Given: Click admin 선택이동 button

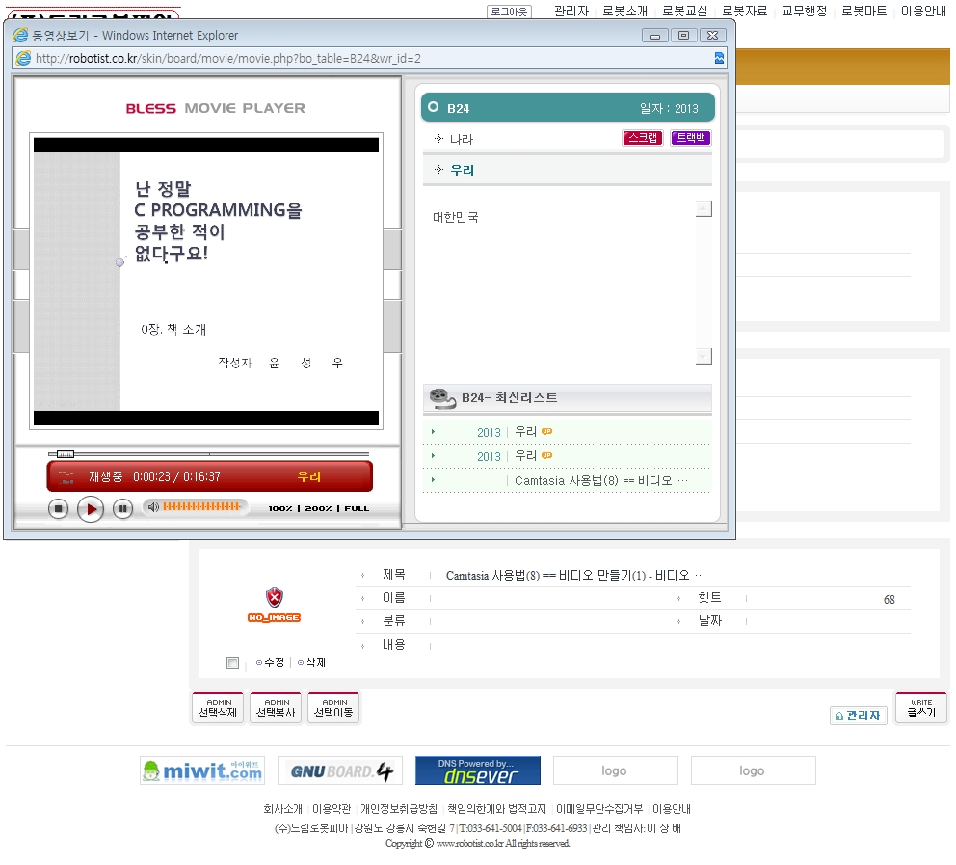Looking at the screenshot, I should point(333,708).
